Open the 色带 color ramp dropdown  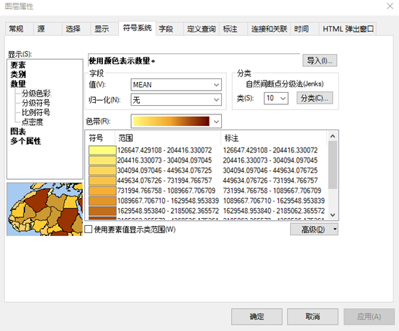(x=176, y=122)
